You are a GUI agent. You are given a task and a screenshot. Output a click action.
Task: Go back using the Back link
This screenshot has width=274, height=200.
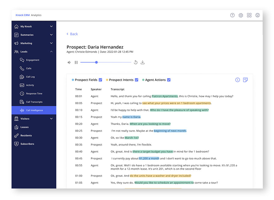(x=72, y=34)
